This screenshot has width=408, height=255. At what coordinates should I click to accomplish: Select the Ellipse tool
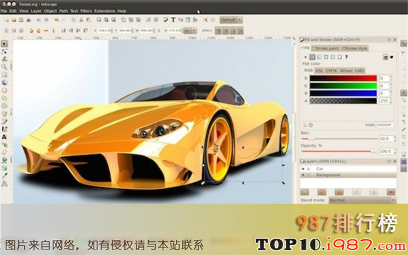[4, 90]
